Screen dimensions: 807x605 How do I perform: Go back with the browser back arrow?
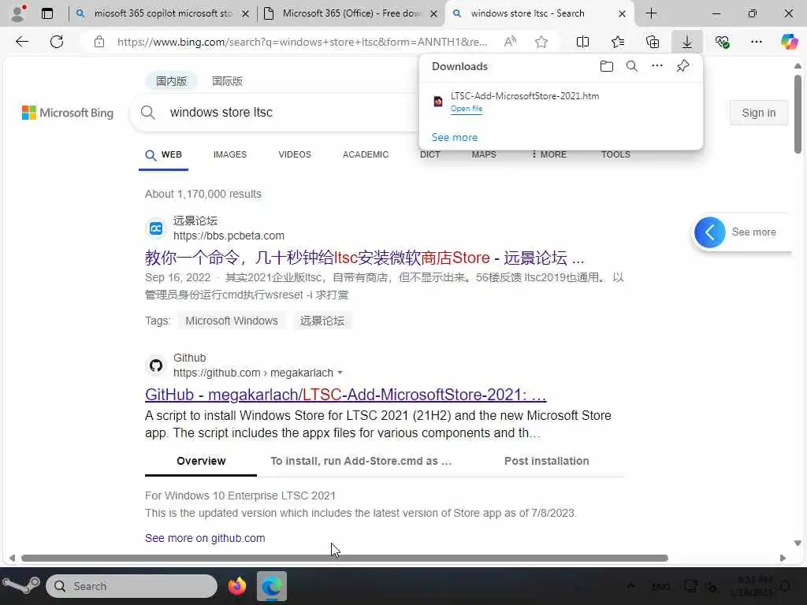point(21,42)
